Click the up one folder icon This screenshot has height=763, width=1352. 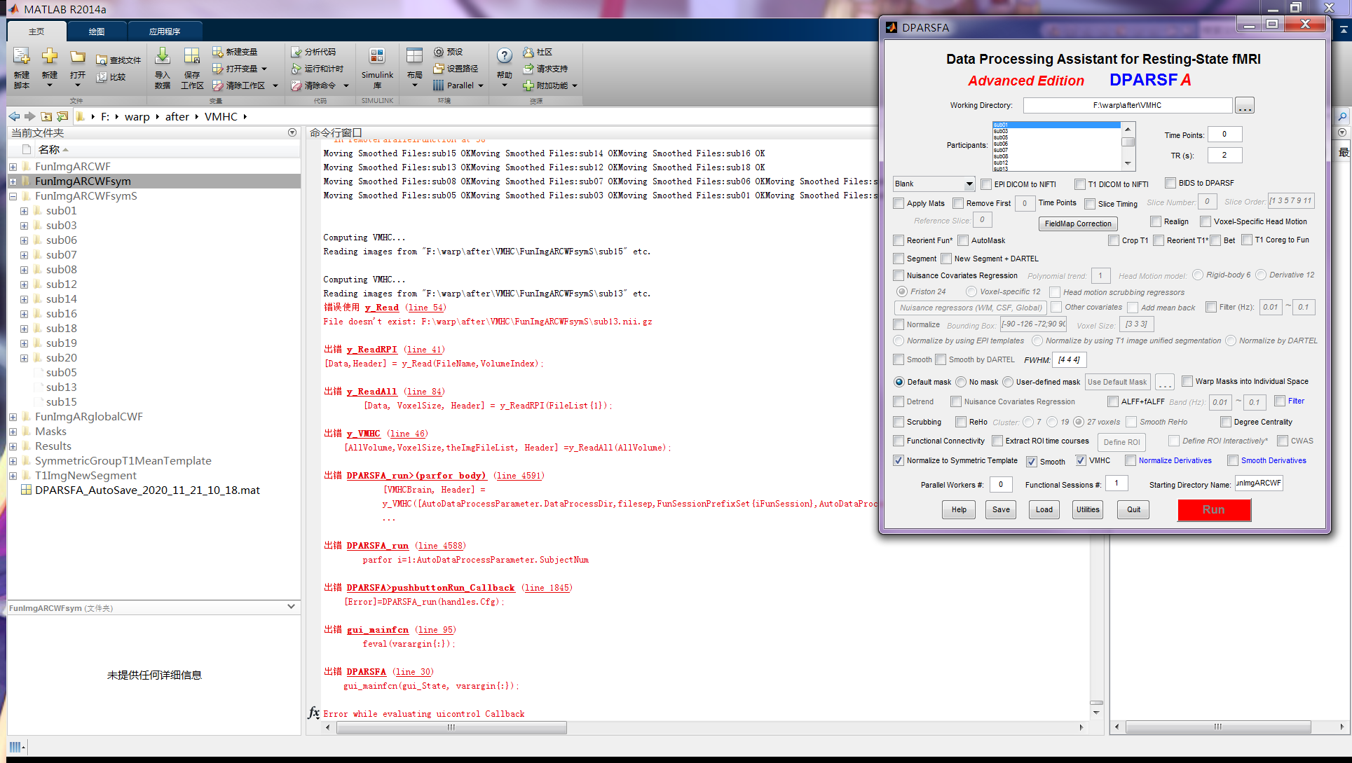coord(46,116)
